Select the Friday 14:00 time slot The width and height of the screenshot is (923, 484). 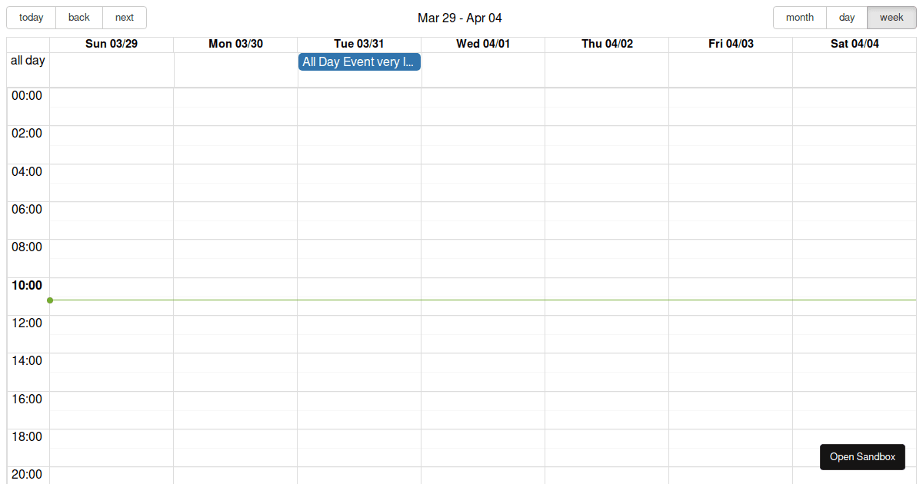(x=731, y=363)
